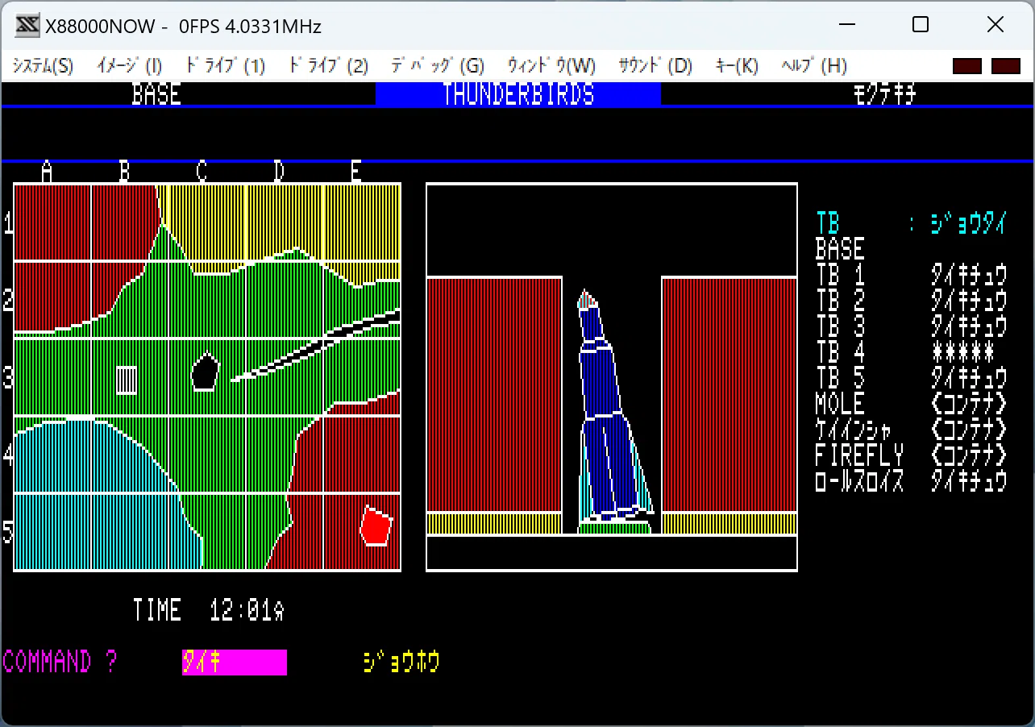Click TB 2's タイキチュウ status

click(x=969, y=301)
